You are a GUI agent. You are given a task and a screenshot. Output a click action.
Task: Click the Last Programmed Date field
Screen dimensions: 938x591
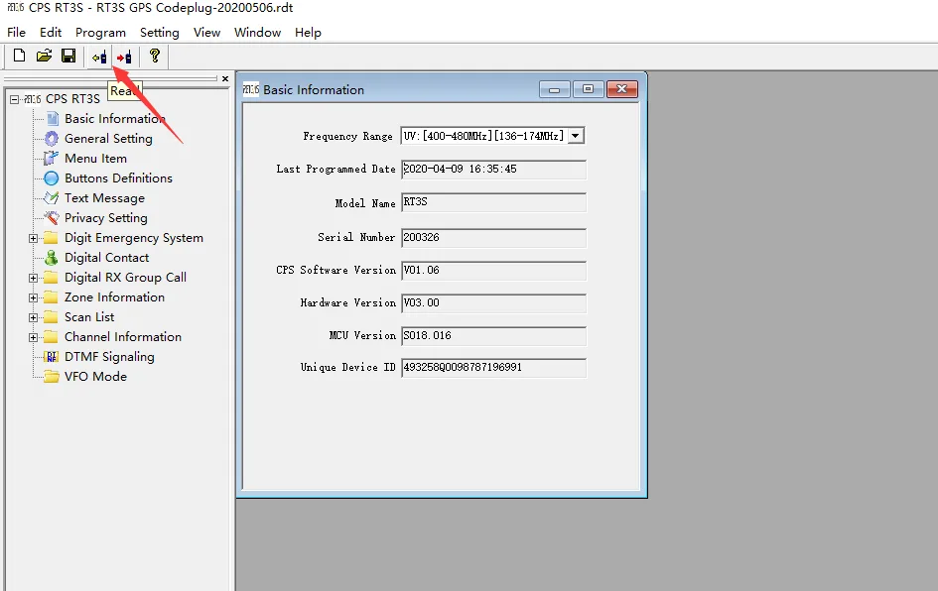tap(493, 170)
